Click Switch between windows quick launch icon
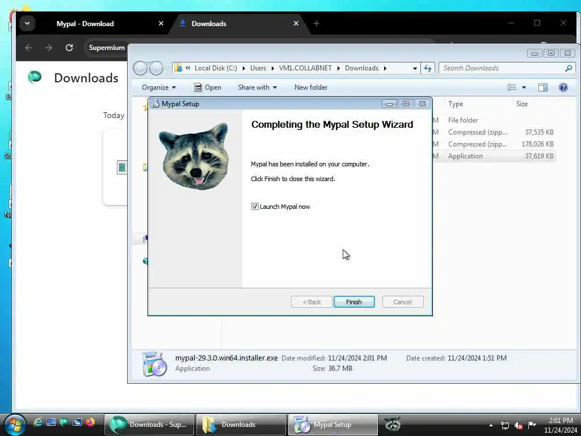581x436 pixels. point(77,422)
